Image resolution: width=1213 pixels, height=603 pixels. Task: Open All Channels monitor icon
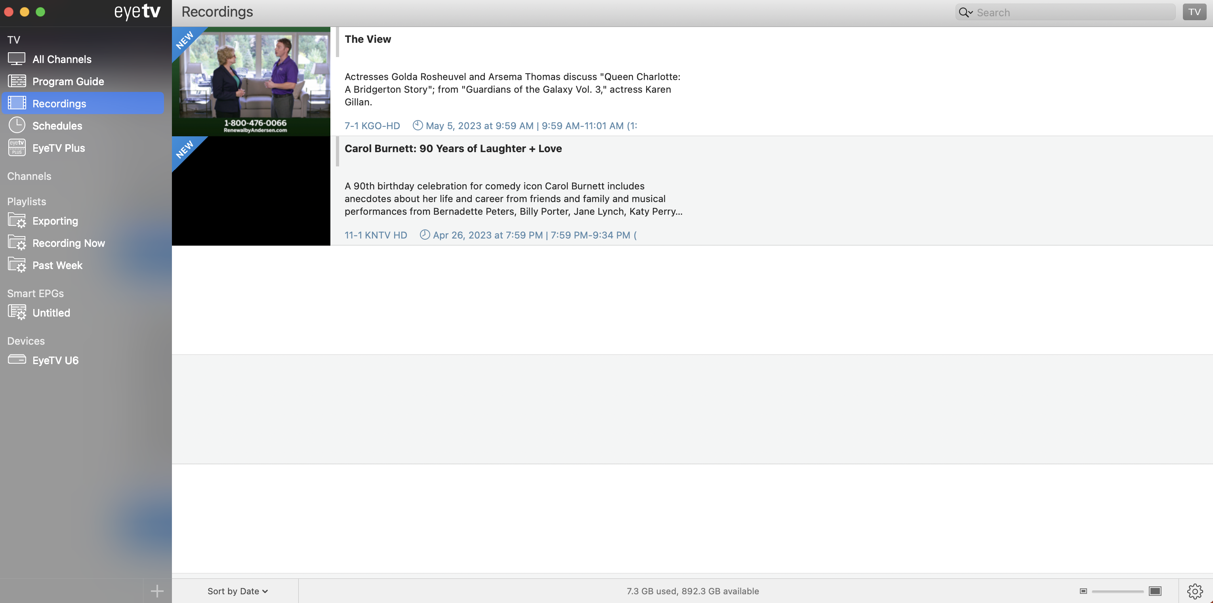[x=17, y=59]
